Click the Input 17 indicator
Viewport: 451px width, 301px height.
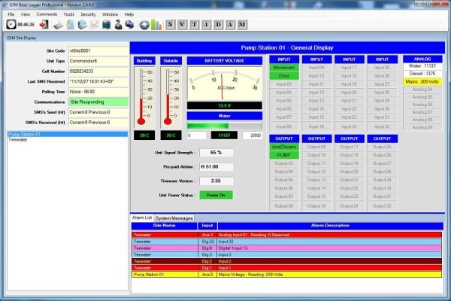350,68
